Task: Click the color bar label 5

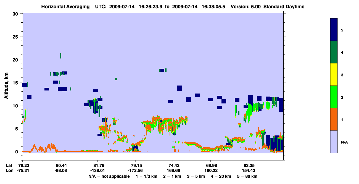Action: coord(342,30)
